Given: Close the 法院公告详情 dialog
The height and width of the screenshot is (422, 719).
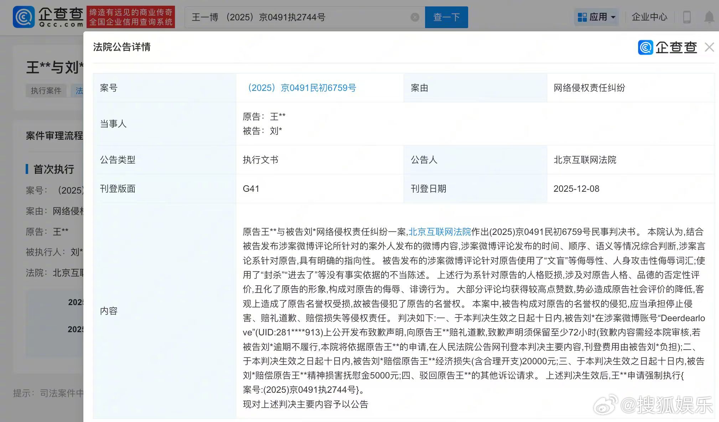Looking at the screenshot, I should click(x=709, y=47).
